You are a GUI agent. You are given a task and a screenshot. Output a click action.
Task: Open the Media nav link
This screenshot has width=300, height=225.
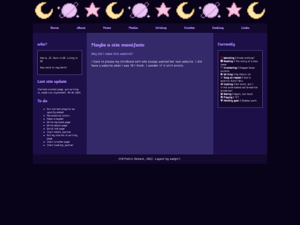pyautogui.click(x=133, y=28)
